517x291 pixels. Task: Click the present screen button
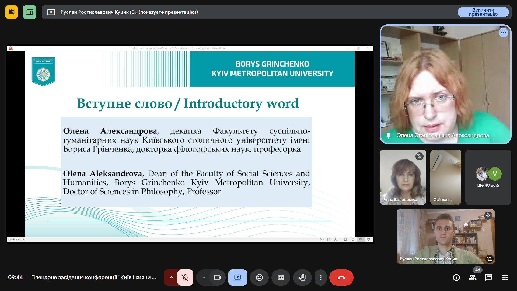pyautogui.click(x=237, y=278)
